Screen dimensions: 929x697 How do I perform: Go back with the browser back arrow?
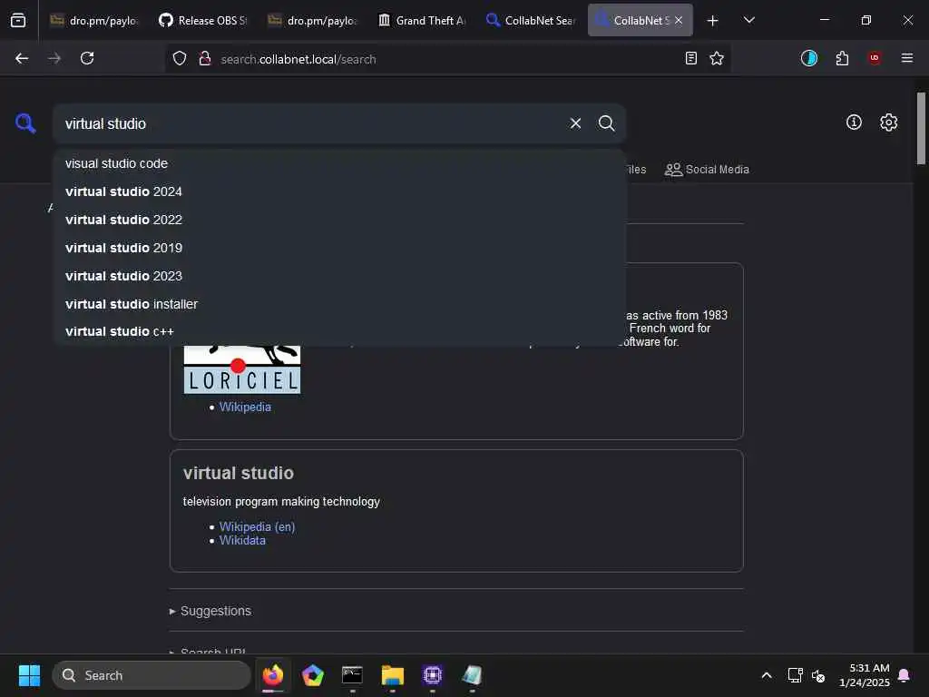pos(22,58)
